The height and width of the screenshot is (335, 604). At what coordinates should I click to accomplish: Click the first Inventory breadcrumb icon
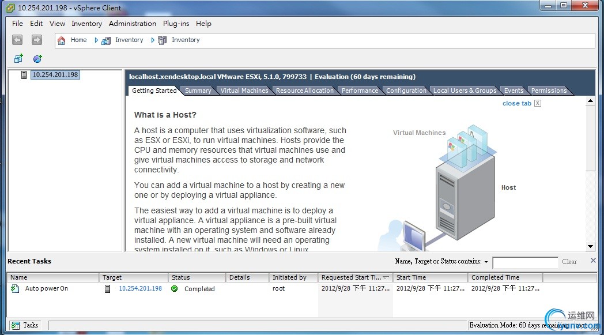pyautogui.click(x=106, y=40)
